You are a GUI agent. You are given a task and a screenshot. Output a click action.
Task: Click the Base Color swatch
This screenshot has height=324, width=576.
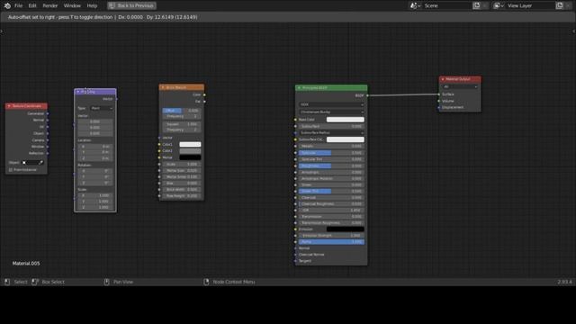pyautogui.click(x=346, y=120)
